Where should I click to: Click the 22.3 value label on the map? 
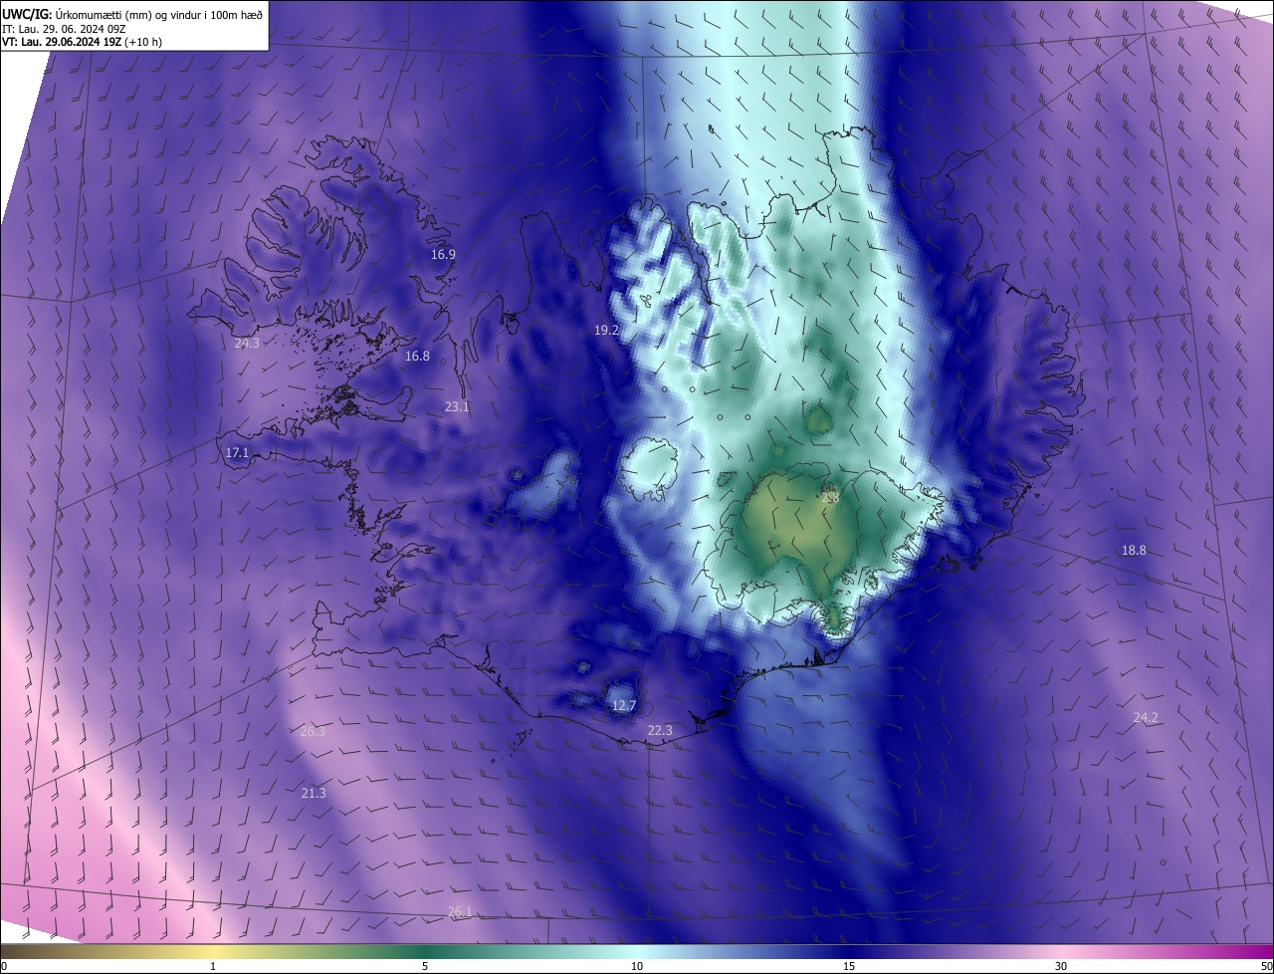coord(660,731)
